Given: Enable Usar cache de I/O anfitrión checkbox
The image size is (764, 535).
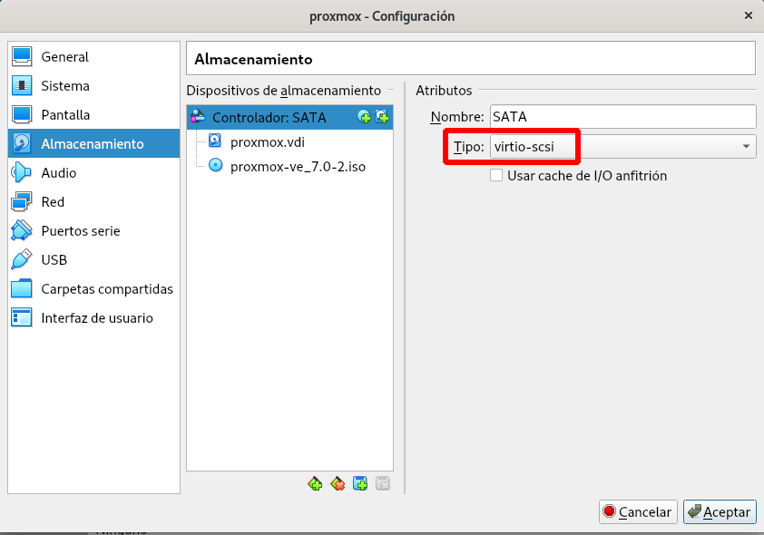Looking at the screenshot, I should (496, 176).
